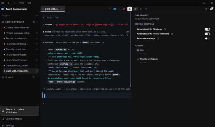This screenshot has width=215, height=127.
Task: Show info for Terminate on merge
Action: [158, 38]
